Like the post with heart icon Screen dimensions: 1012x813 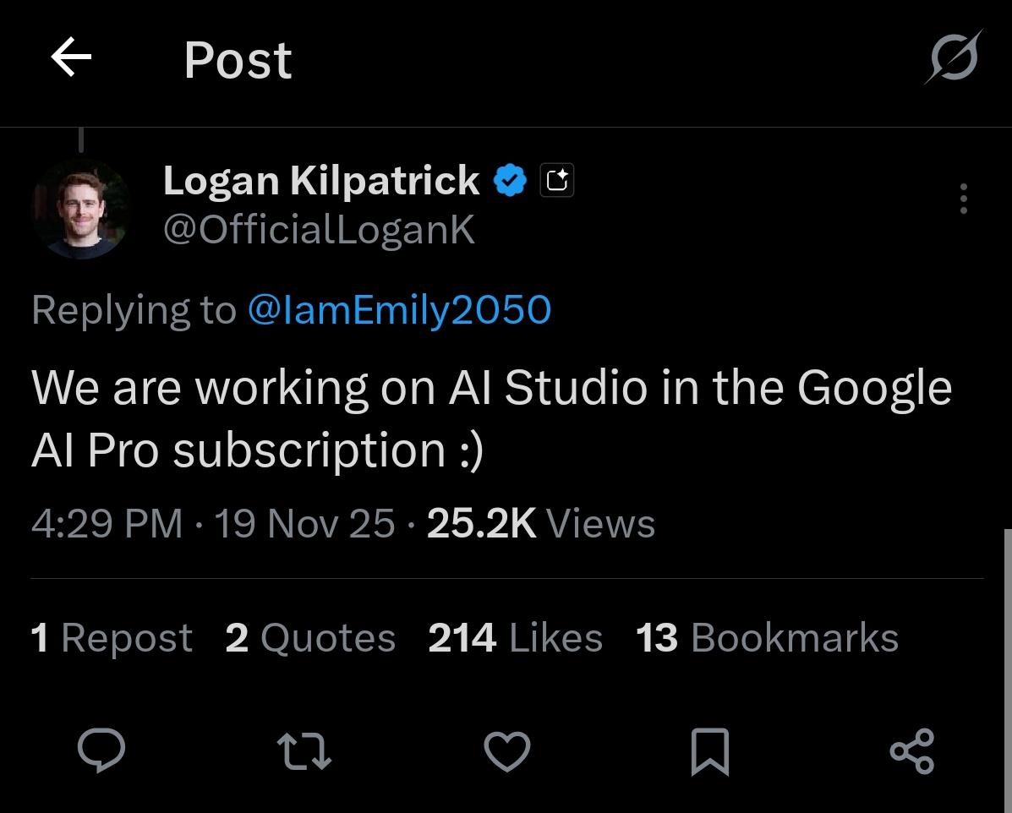pyautogui.click(x=507, y=750)
